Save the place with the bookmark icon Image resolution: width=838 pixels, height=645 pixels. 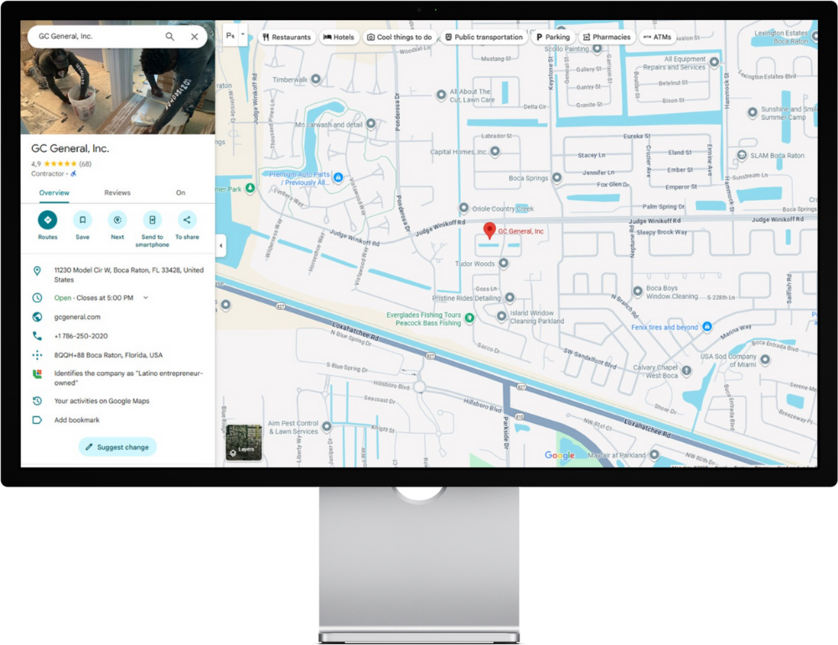(x=82, y=219)
